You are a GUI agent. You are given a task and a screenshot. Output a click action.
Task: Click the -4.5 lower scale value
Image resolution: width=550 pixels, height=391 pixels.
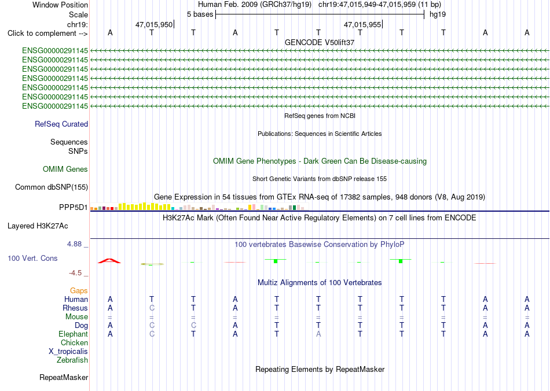[x=75, y=273]
